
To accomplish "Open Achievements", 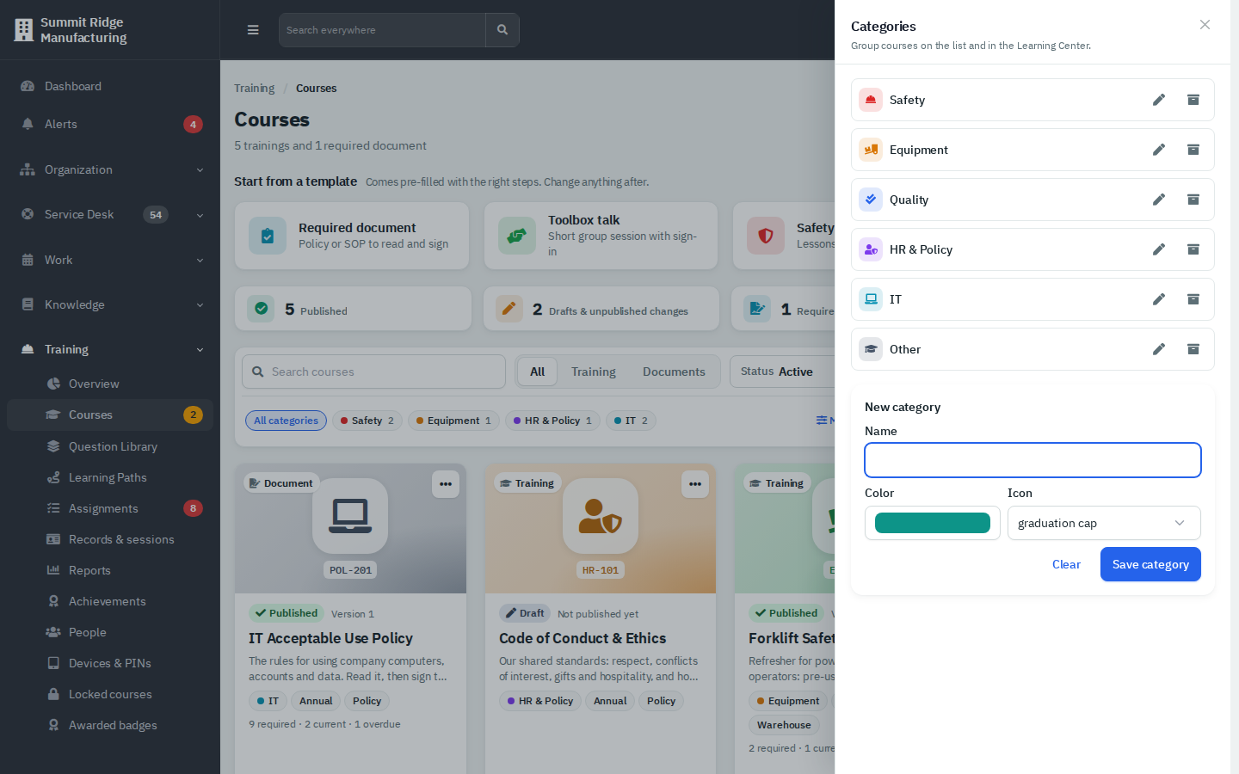I will coord(110,601).
